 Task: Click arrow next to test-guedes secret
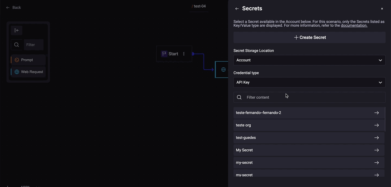coord(376,138)
